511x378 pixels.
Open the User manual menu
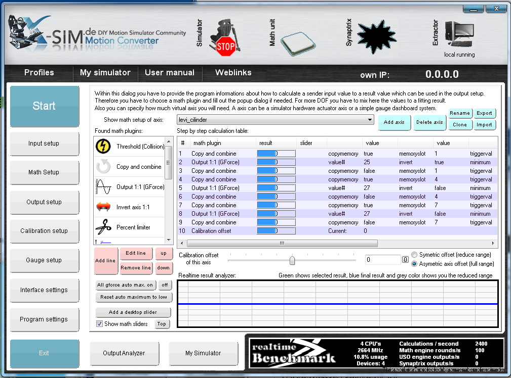169,73
